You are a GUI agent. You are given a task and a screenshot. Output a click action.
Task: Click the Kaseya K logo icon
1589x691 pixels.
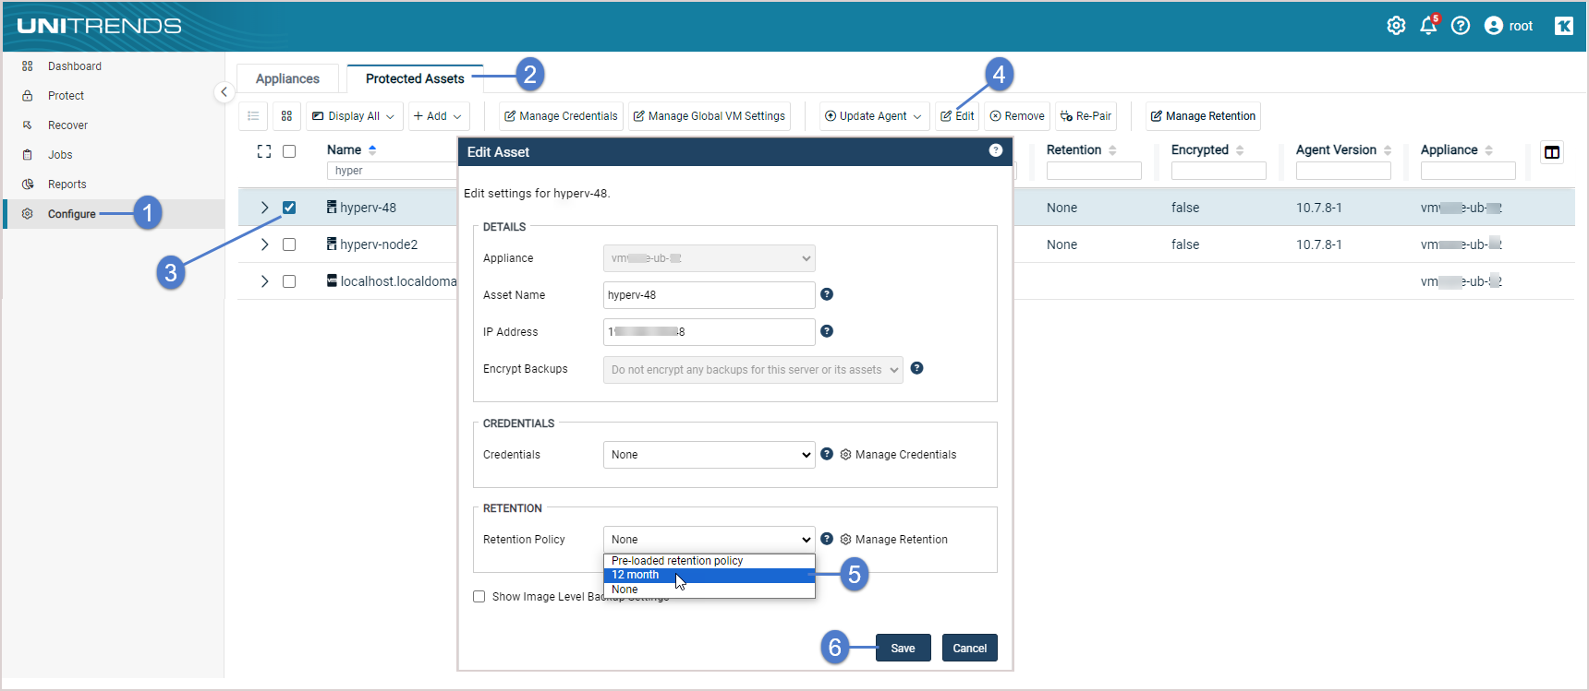coord(1564,26)
